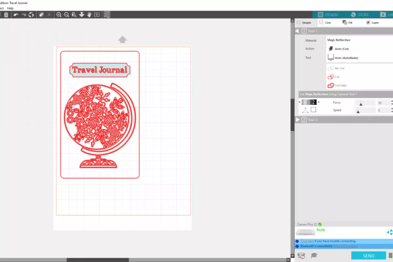393x262 pixels.
Task: Open the Material dropdown Vinyl, Reflective
Action: (x=360, y=40)
